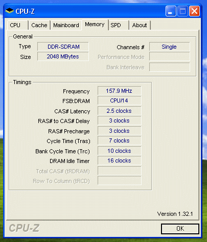The height and width of the screenshot is (242, 207).
Task: Minimize the CPU-Z window
Action: 171,11
